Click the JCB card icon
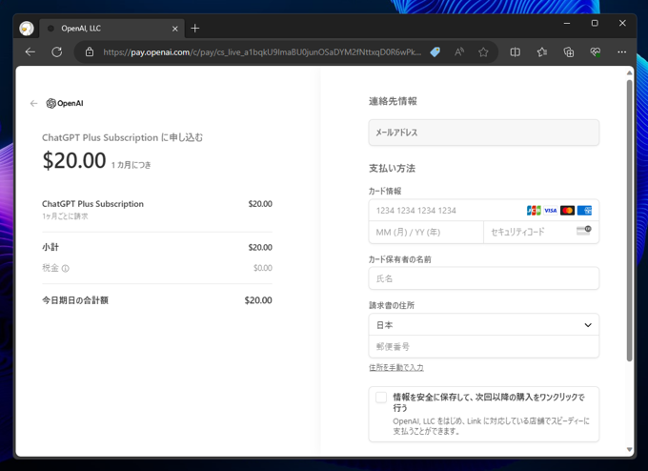 [534, 211]
